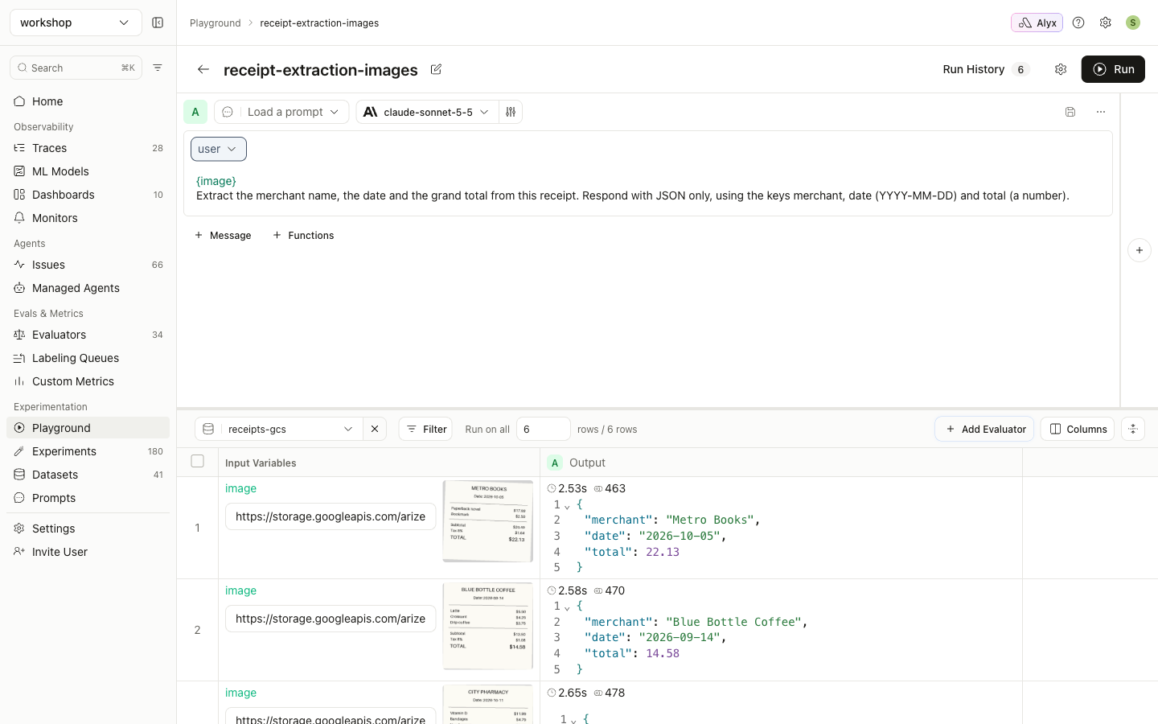The height and width of the screenshot is (724, 1158).
Task: Open Run History
Action: coord(986,69)
